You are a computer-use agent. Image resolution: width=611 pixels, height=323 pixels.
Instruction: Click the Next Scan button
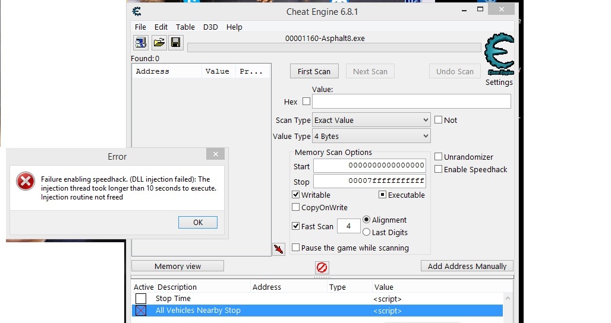point(370,71)
